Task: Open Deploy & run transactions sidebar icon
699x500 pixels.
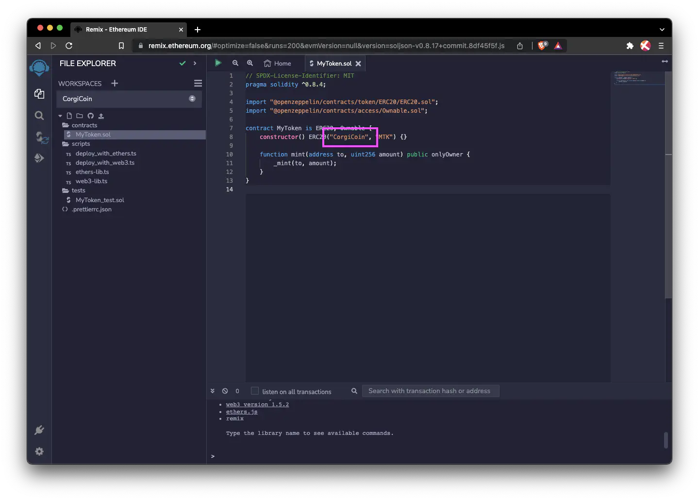Action: (39, 158)
